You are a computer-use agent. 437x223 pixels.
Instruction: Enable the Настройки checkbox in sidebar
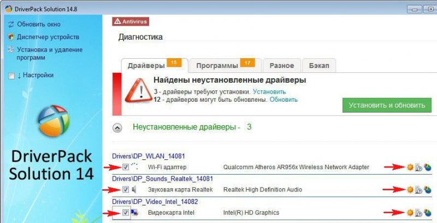pos(11,76)
